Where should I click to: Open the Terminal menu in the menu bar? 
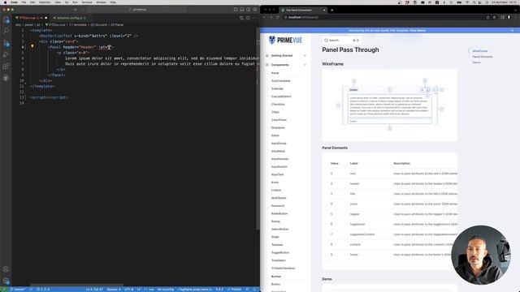(x=87, y=2)
